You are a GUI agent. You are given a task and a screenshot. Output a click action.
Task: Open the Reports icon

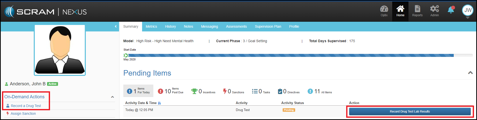[417, 11]
